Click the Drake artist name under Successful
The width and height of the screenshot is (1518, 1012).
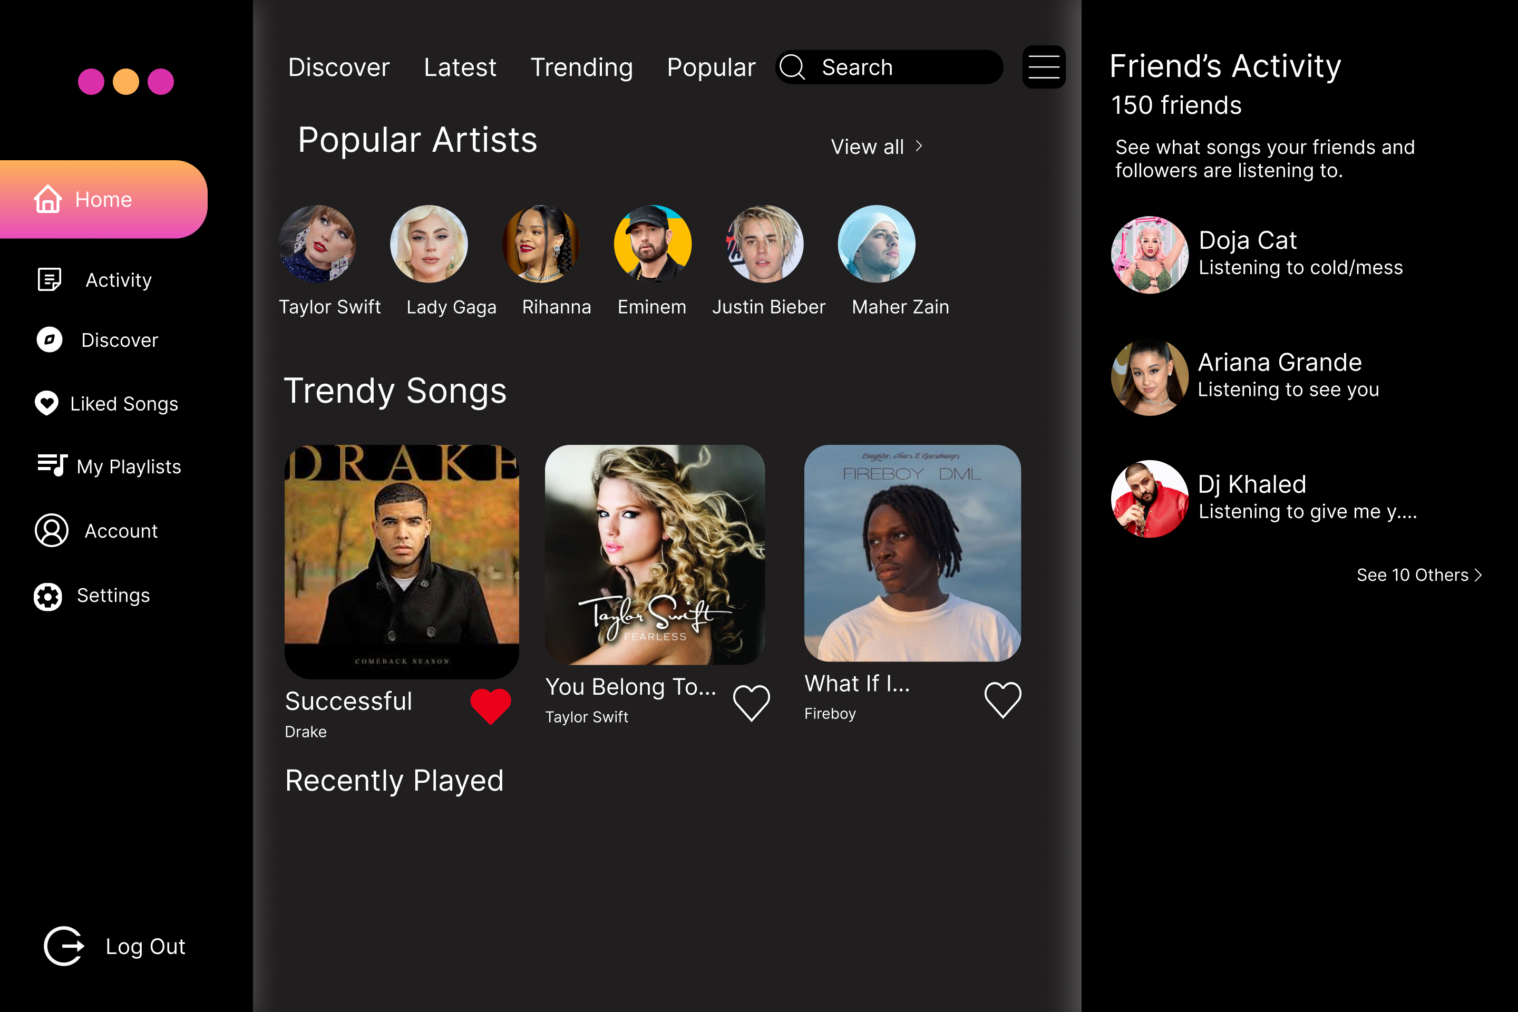point(305,731)
